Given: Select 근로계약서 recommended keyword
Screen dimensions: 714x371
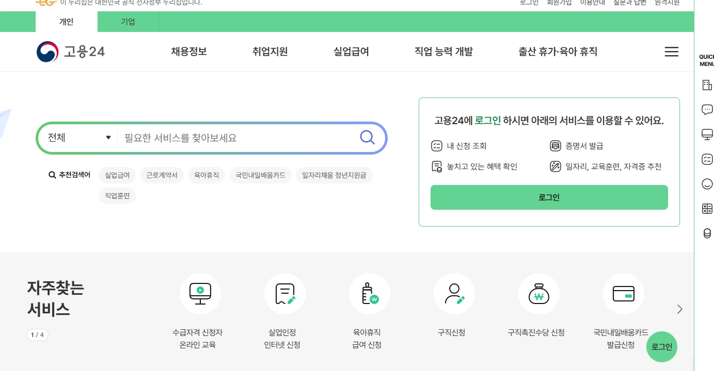Looking at the screenshot, I should pyautogui.click(x=162, y=175).
